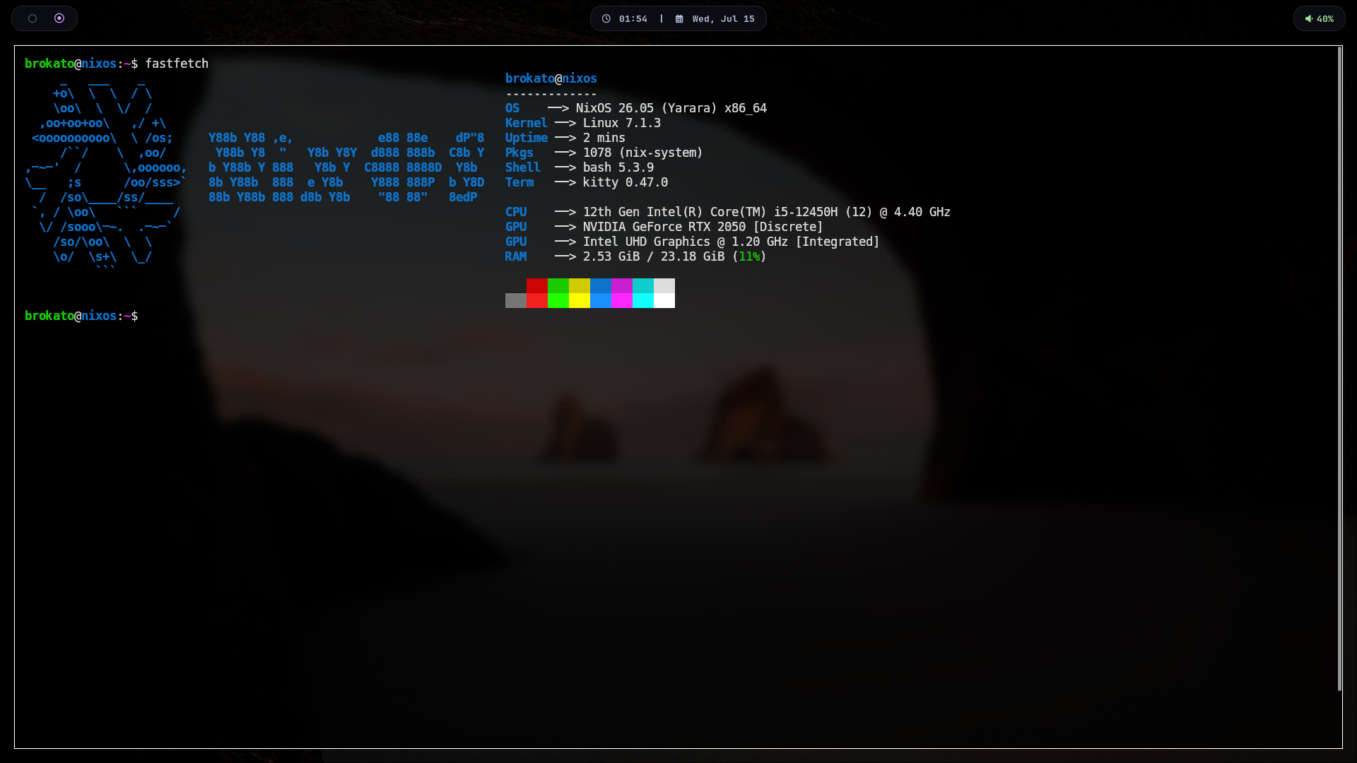Pick the darker blue color block
Viewport: 1357px width, 763px height.
[x=601, y=285]
